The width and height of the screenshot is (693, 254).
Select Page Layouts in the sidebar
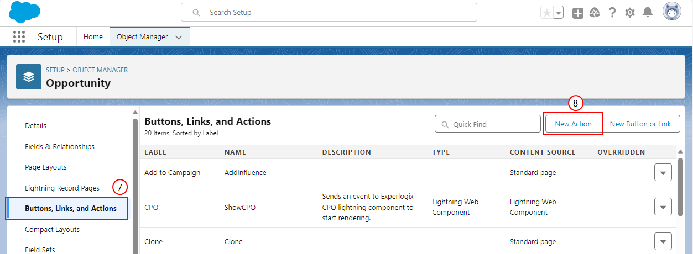(x=46, y=167)
